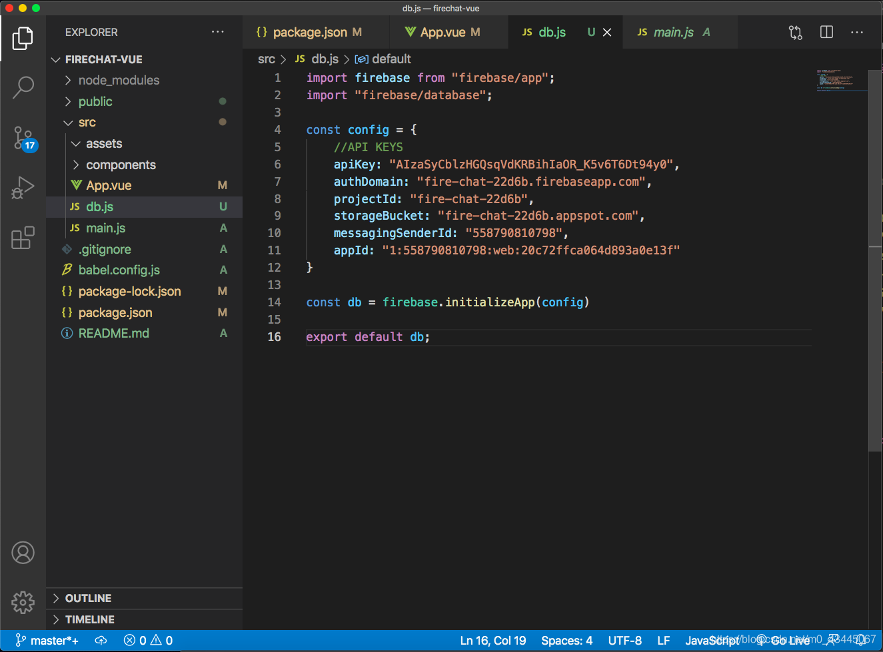Change indentation via Spaces: 4
The image size is (883, 652).
[x=567, y=641]
